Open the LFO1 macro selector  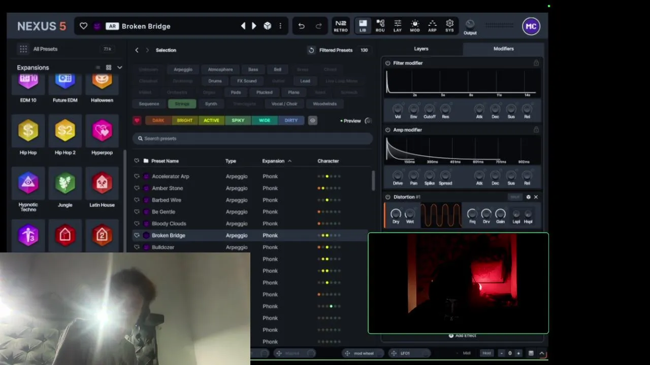click(x=409, y=353)
